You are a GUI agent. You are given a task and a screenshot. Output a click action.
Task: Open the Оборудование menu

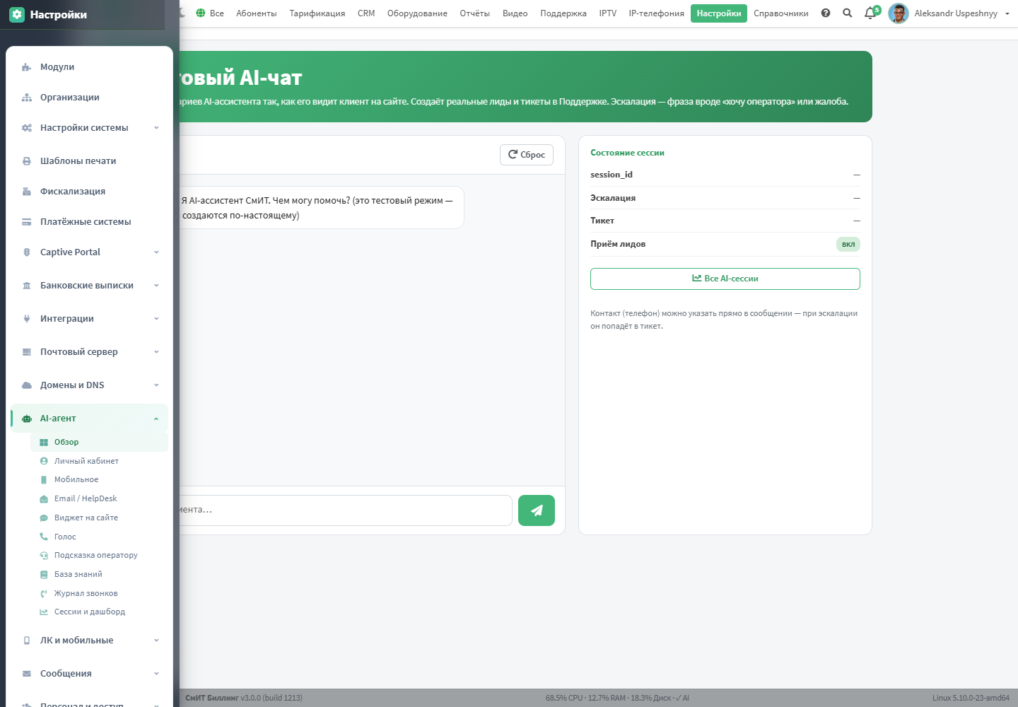417,13
